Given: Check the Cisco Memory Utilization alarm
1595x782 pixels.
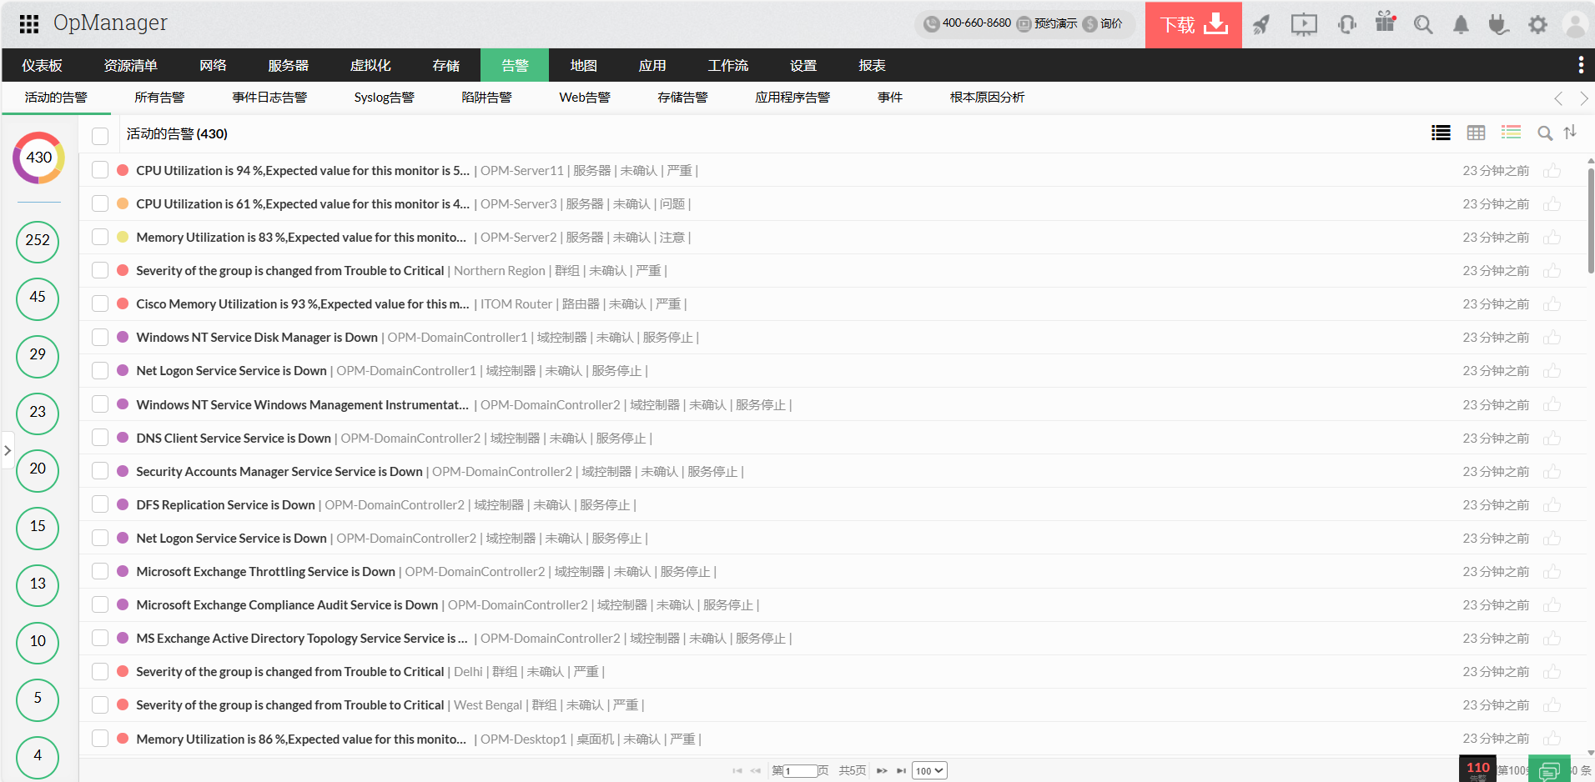Looking at the screenshot, I should tap(100, 303).
